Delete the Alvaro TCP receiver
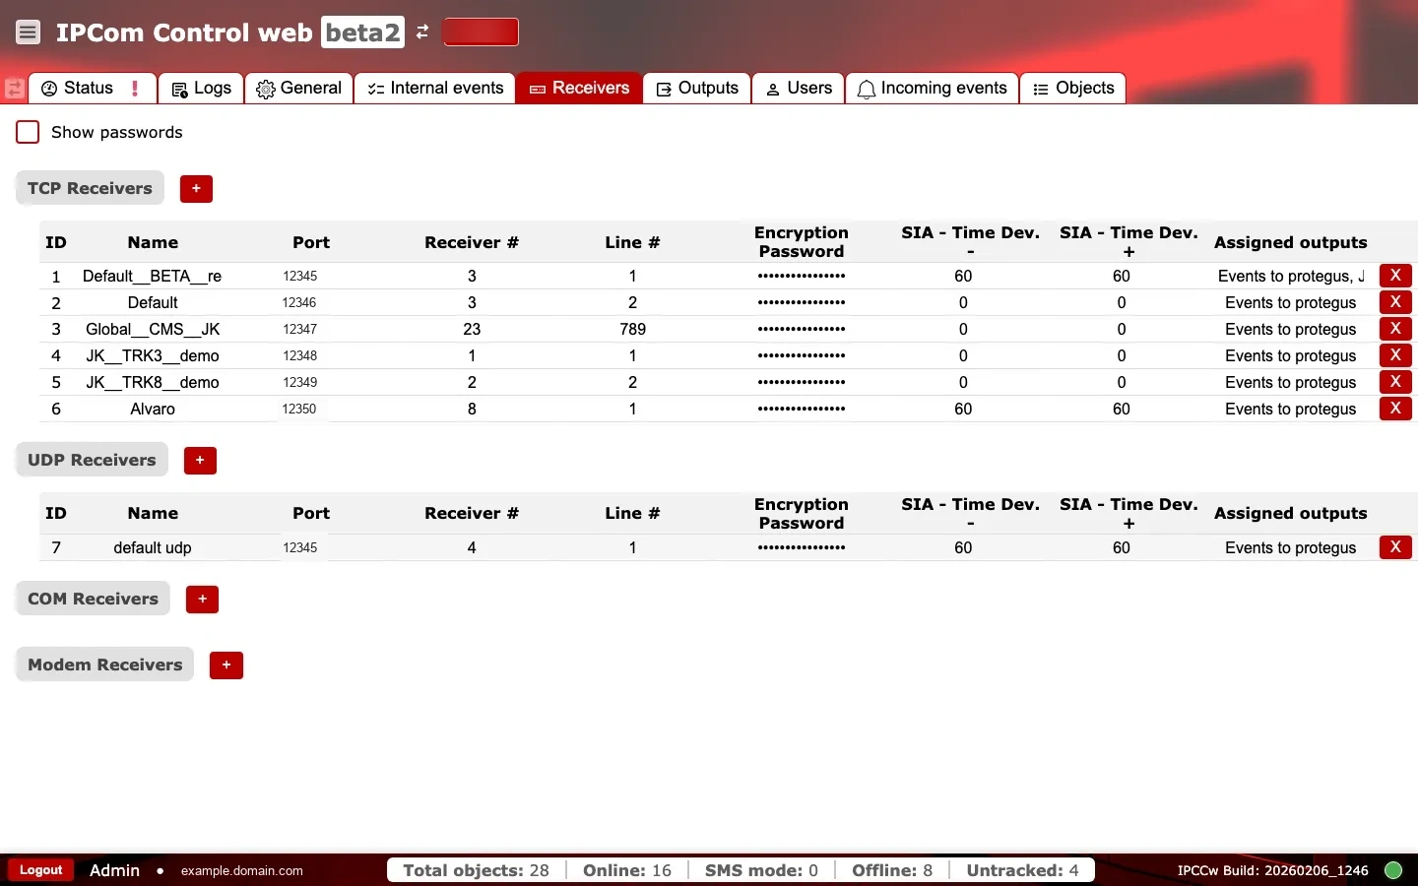This screenshot has height=886, width=1418. tap(1395, 409)
